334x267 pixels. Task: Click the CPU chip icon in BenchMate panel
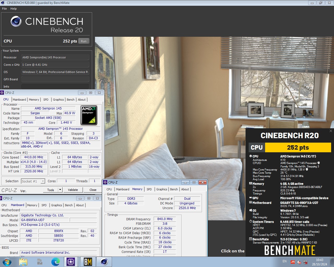pyautogui.click(x=250, y=156)
